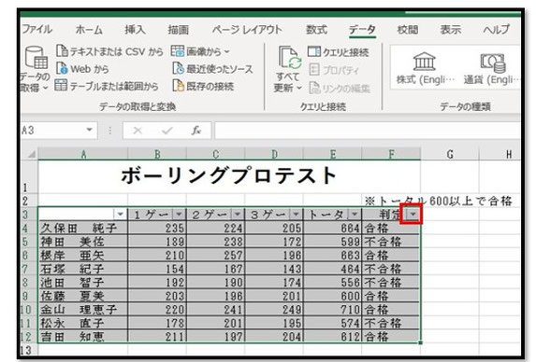The width and height of the screenshot is (536, 362).
Task: Open the 判定 column filter dropdown
Action: [x=413, y=214]
